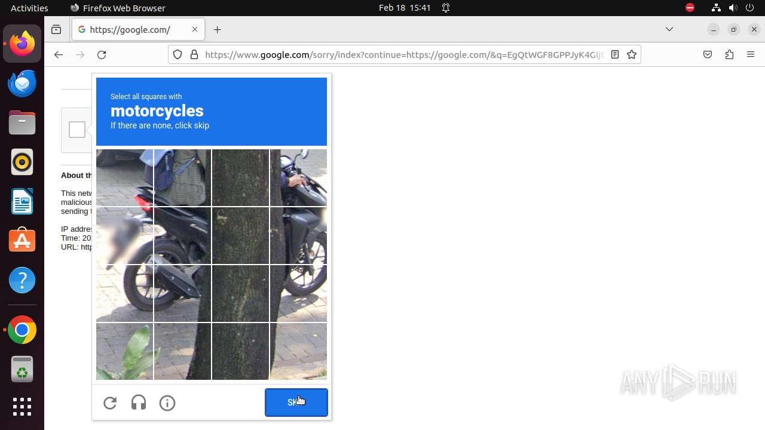Select top-left captcha tile with scooter rear
765x430 pixels.
tap(124, 177)
